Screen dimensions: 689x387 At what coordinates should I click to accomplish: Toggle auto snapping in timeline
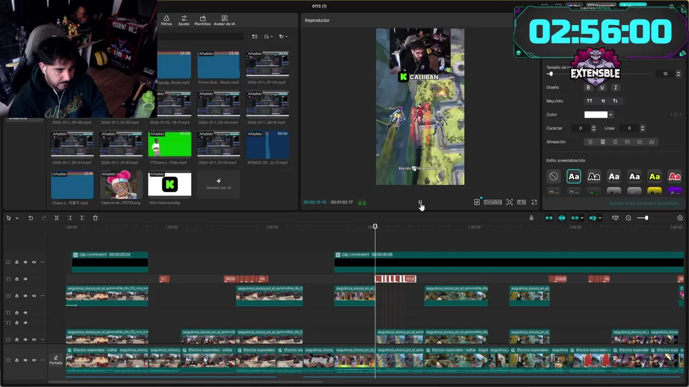click(x=562, y=218)
